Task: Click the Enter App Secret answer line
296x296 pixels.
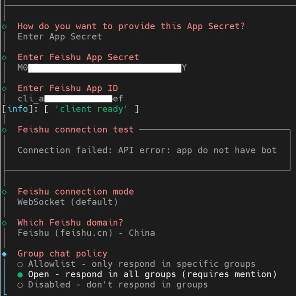Action: (x=60, y=37)
